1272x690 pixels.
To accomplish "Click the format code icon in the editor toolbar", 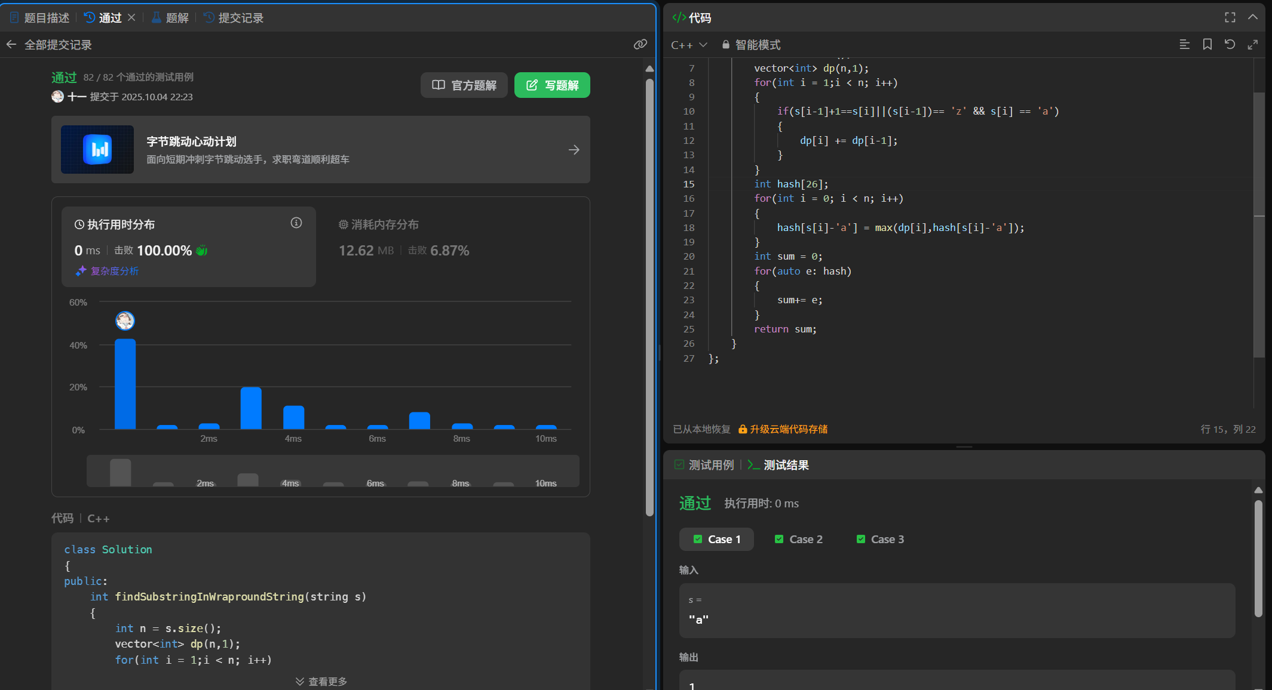I will (x=1184, y=45).
